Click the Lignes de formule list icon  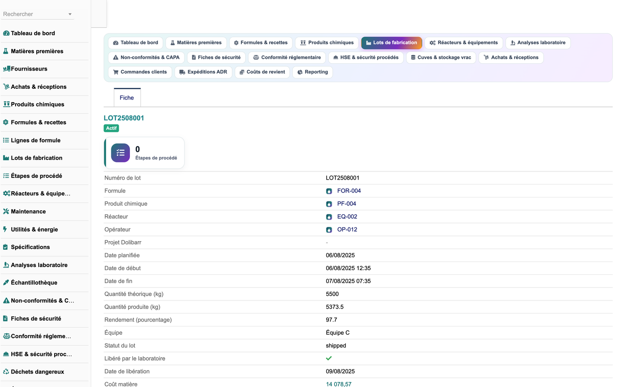coord(6,140)
